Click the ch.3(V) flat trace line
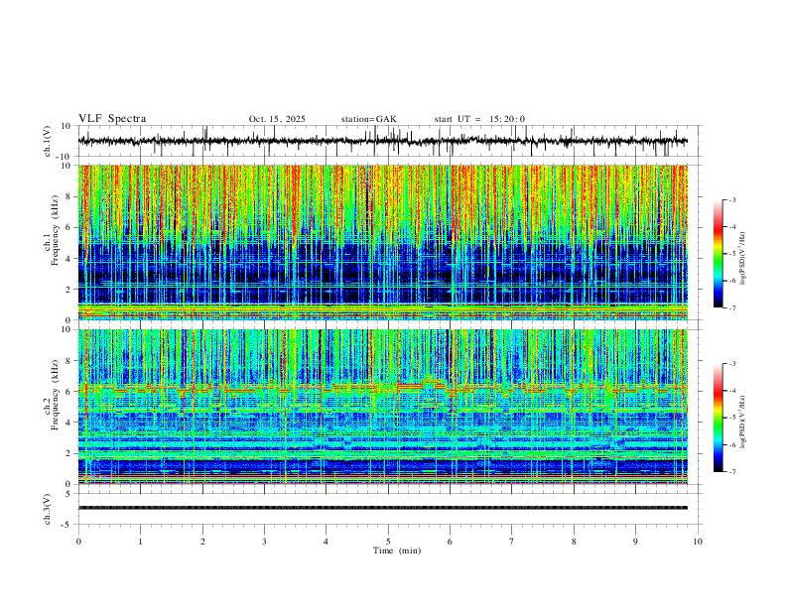The image size is (786, 607). pyautogui.click(x=382, y=508)
